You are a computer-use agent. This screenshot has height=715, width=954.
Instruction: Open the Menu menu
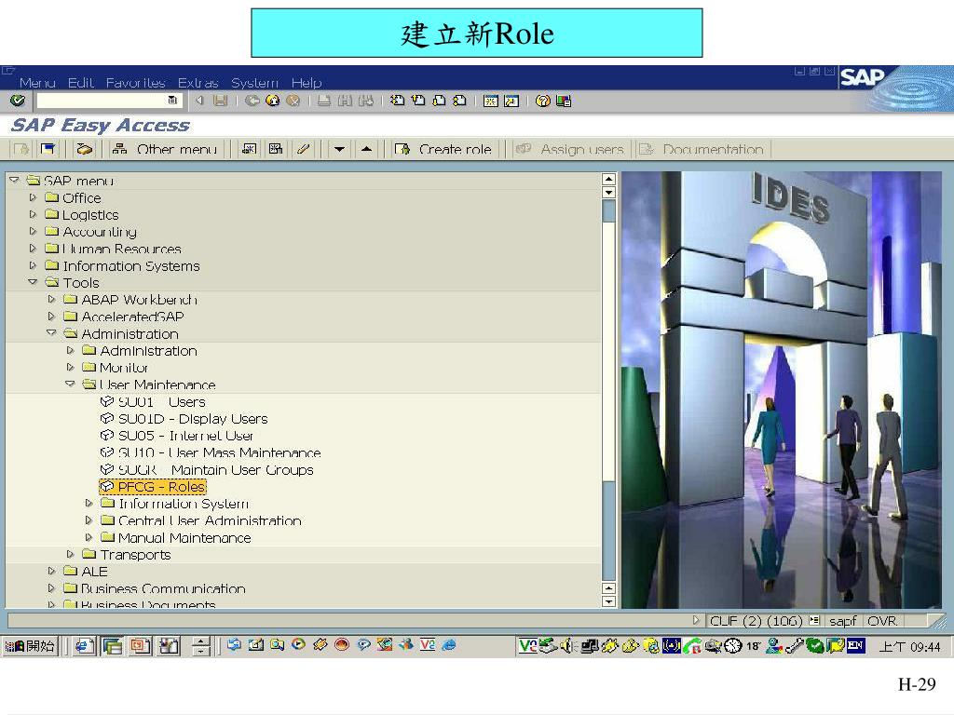click(x=37, y=82)
